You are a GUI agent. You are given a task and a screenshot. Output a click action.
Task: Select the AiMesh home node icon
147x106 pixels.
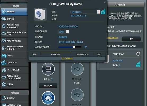pos(48,98)
